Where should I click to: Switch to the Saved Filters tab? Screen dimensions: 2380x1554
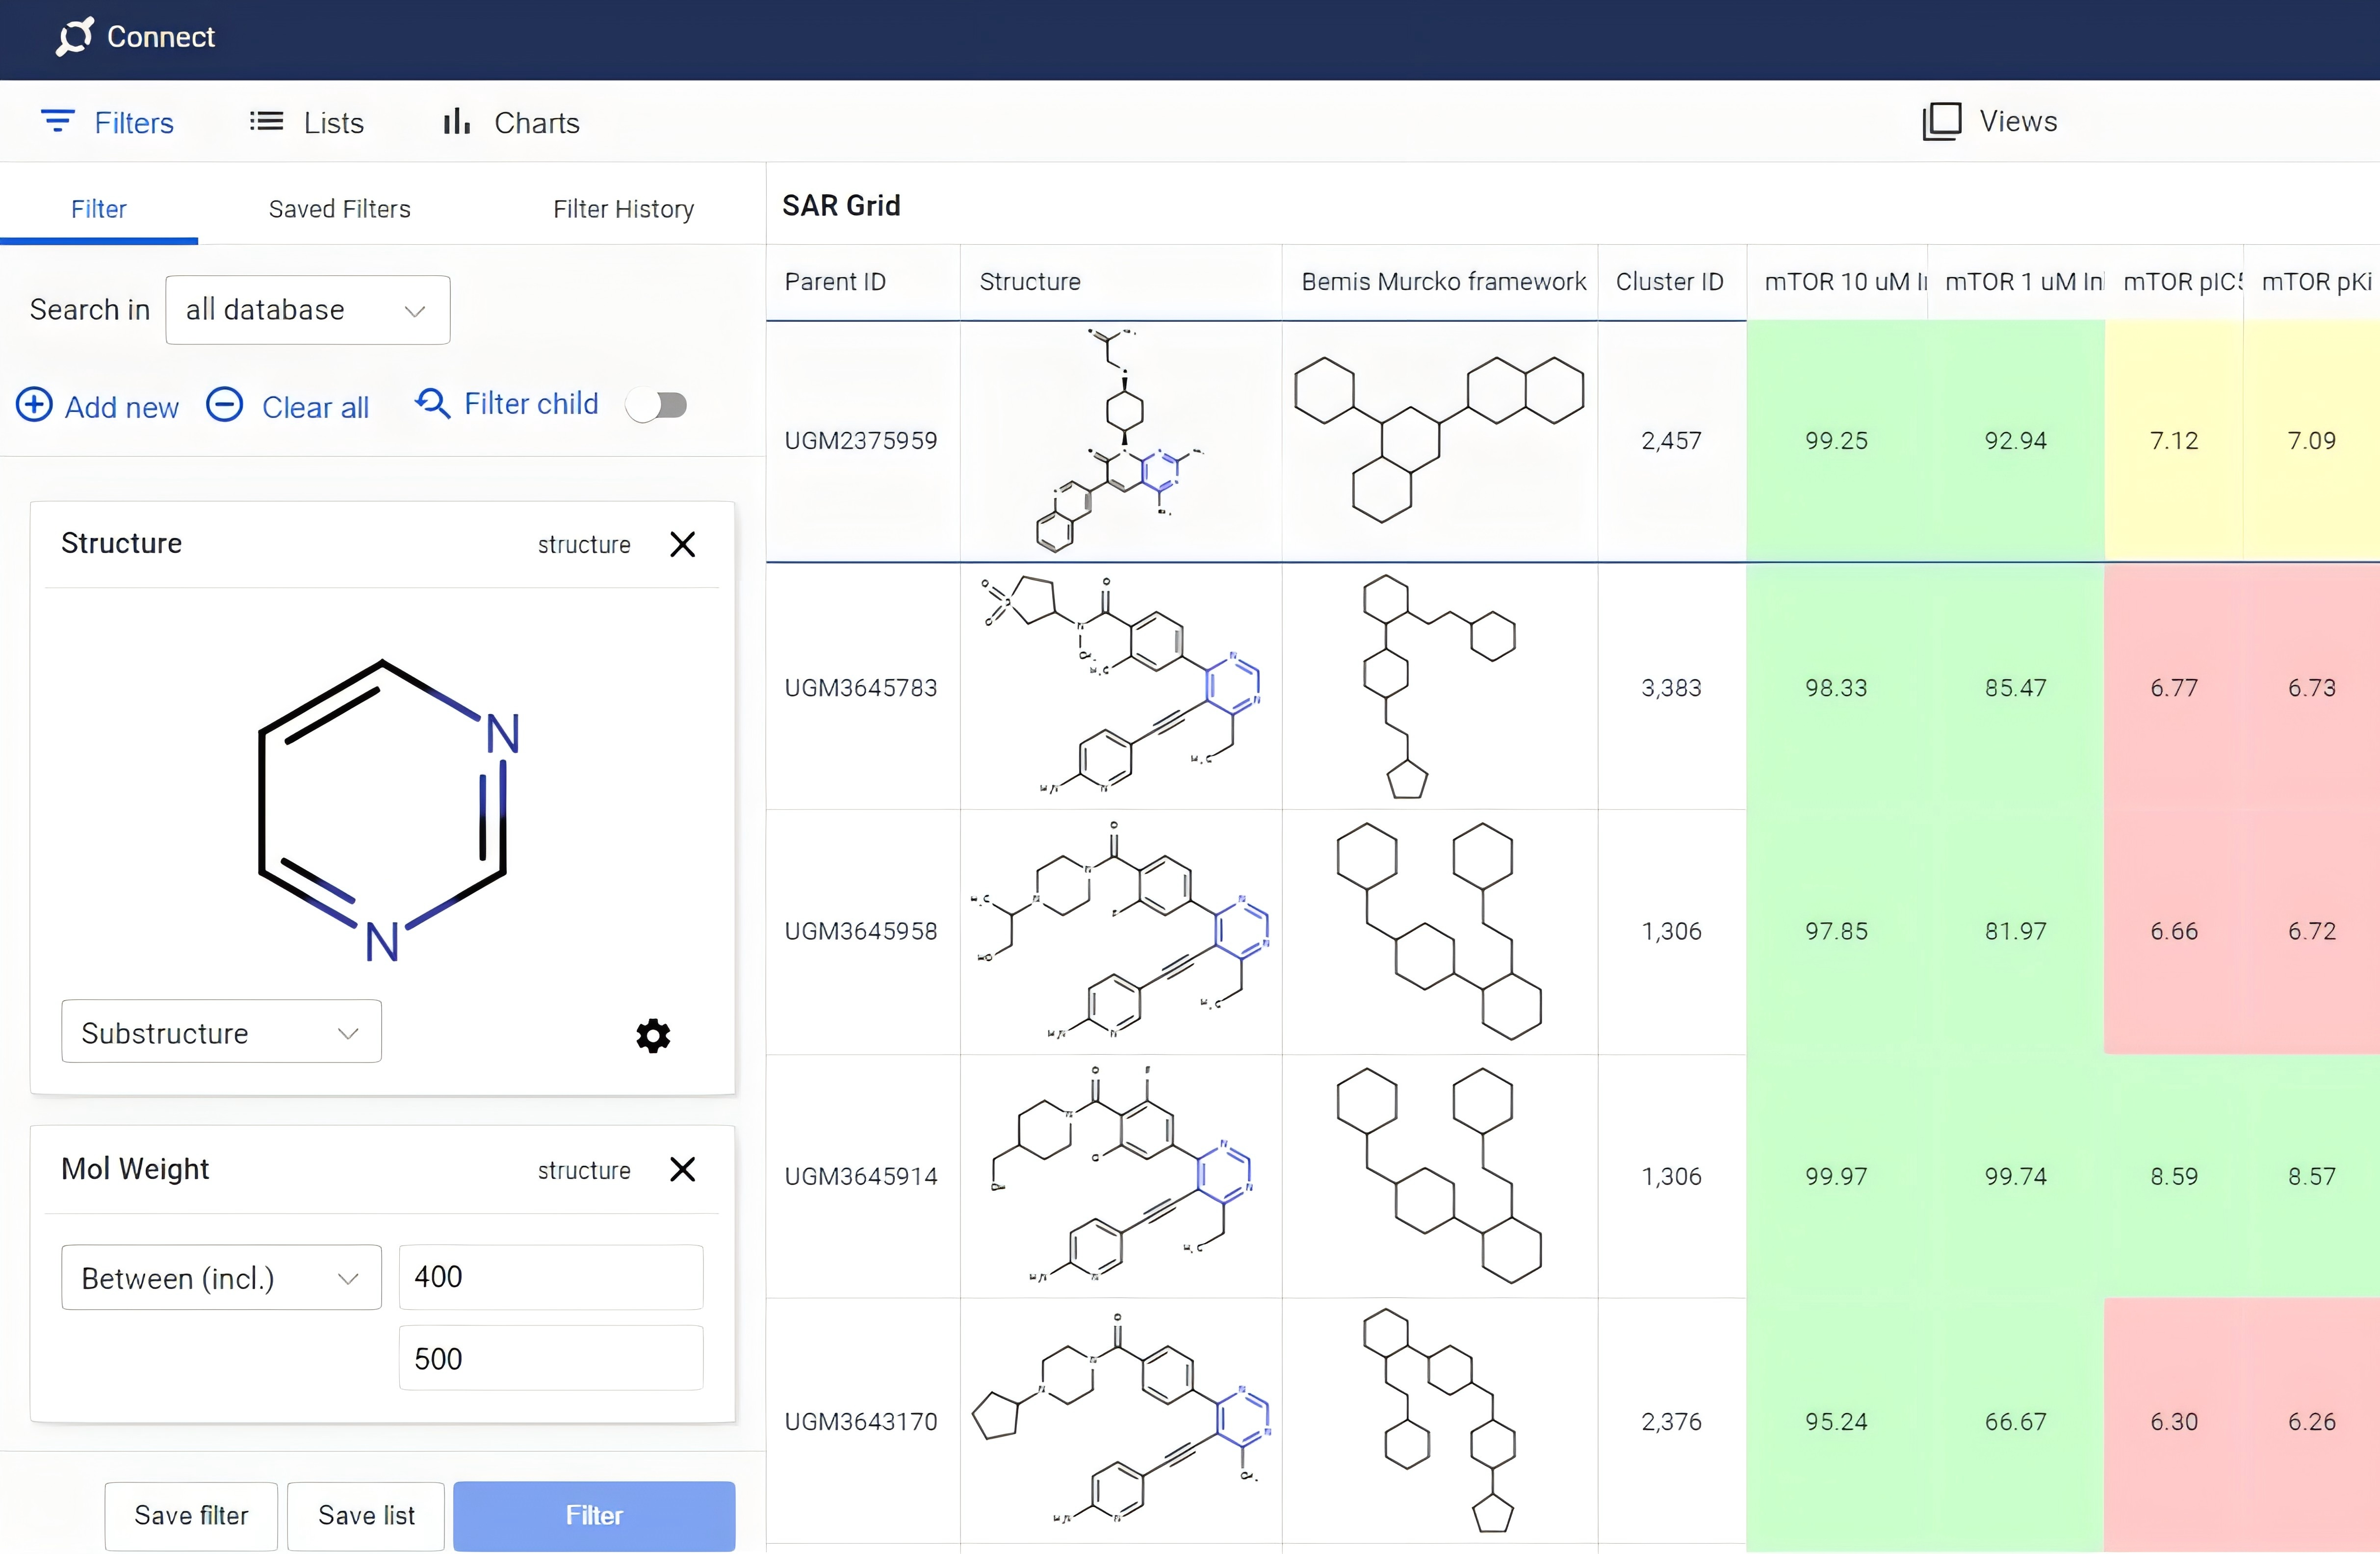[x=339, y=209]
